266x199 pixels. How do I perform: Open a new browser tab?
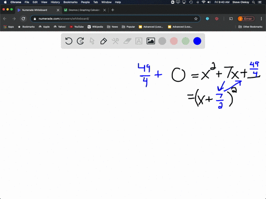tap(112, 10)
